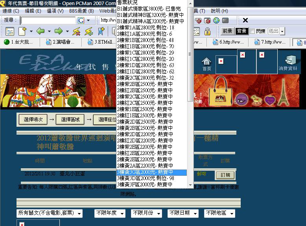The width and height of the screenshot is (306, 226).
Task: Select highlighted 3樓黃3G區2000元- 熱賣中
Action: (x=152, y=172)
